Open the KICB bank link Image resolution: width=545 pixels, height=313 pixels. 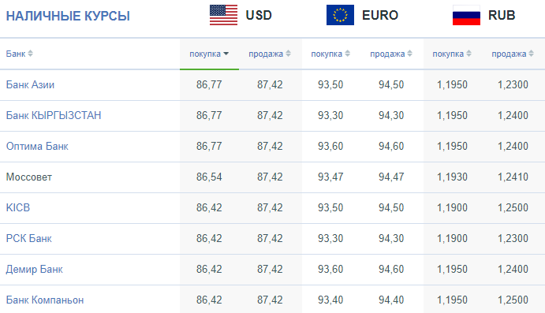pos(18,207)
